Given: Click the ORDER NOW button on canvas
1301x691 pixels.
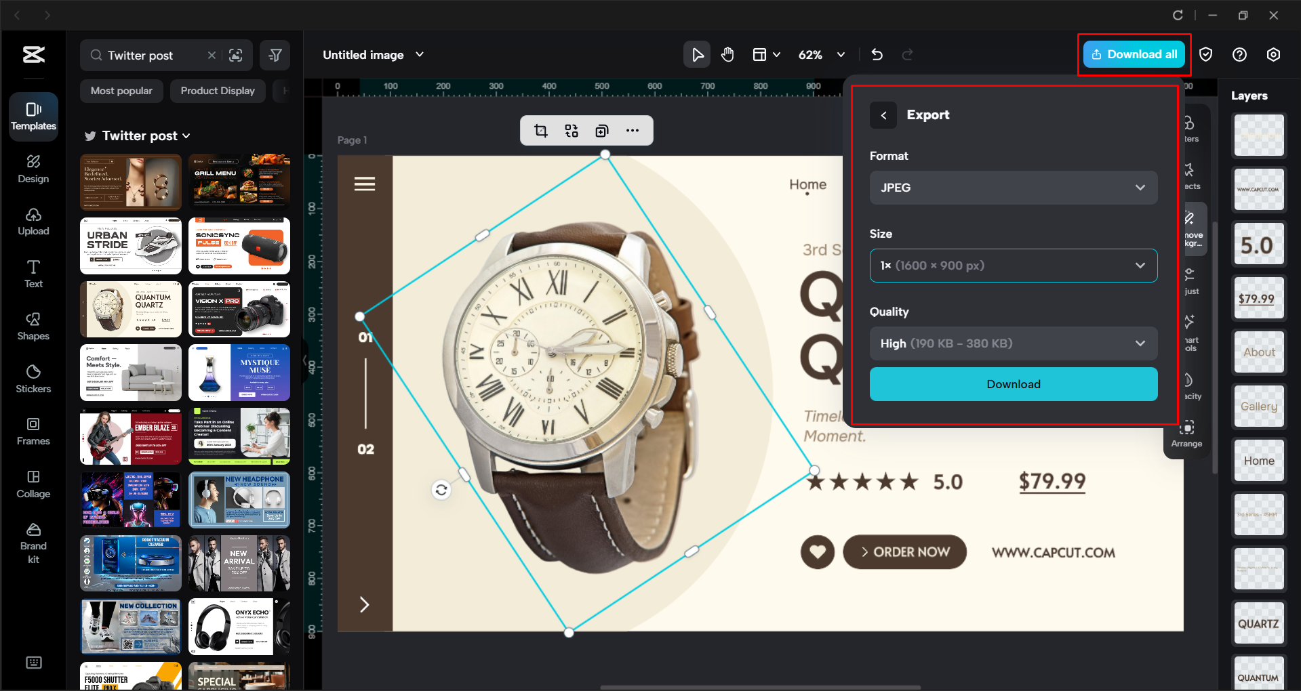Looking at the screenshot, I should point(904,552).
